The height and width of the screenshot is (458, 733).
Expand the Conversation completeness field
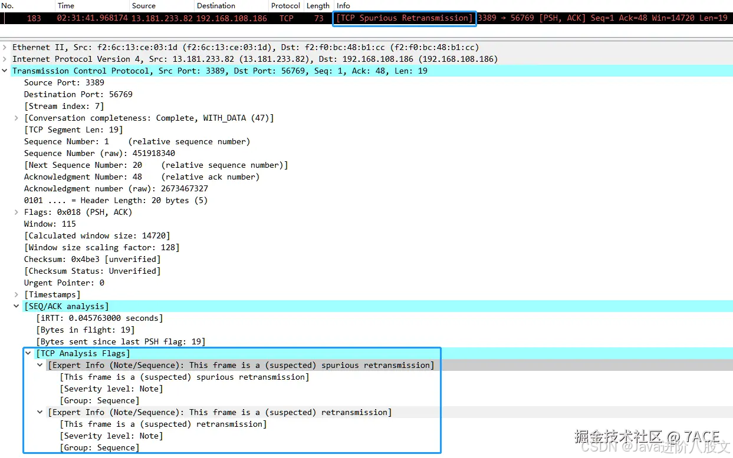point(15,118)
